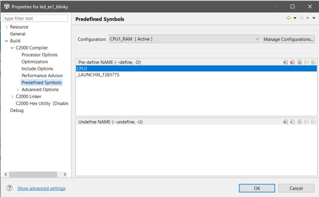Collapse the C2000 Compiler node

coord(12,48)
